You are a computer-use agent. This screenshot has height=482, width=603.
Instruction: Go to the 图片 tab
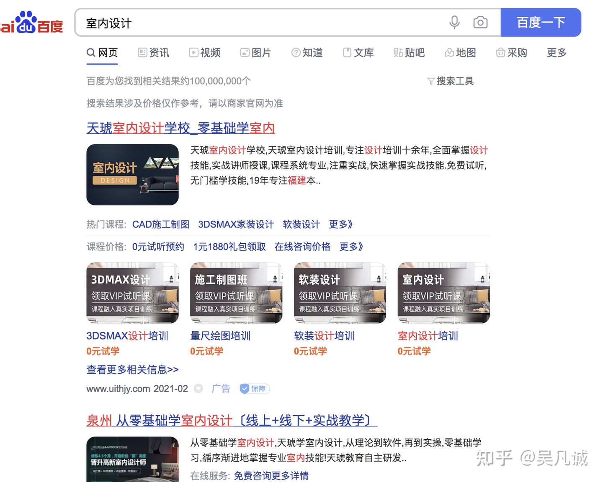pos(256,53)
